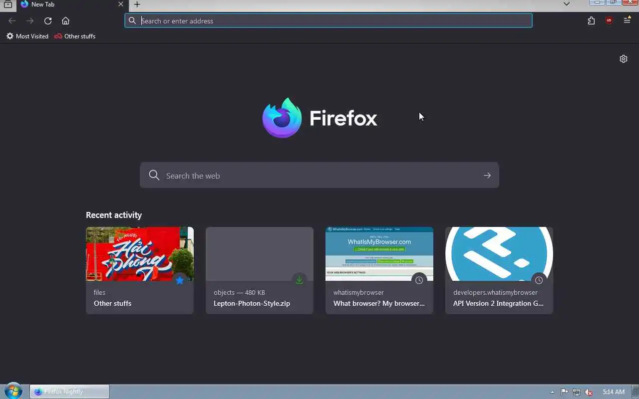Open the API Version 2 Integration card

499,270
